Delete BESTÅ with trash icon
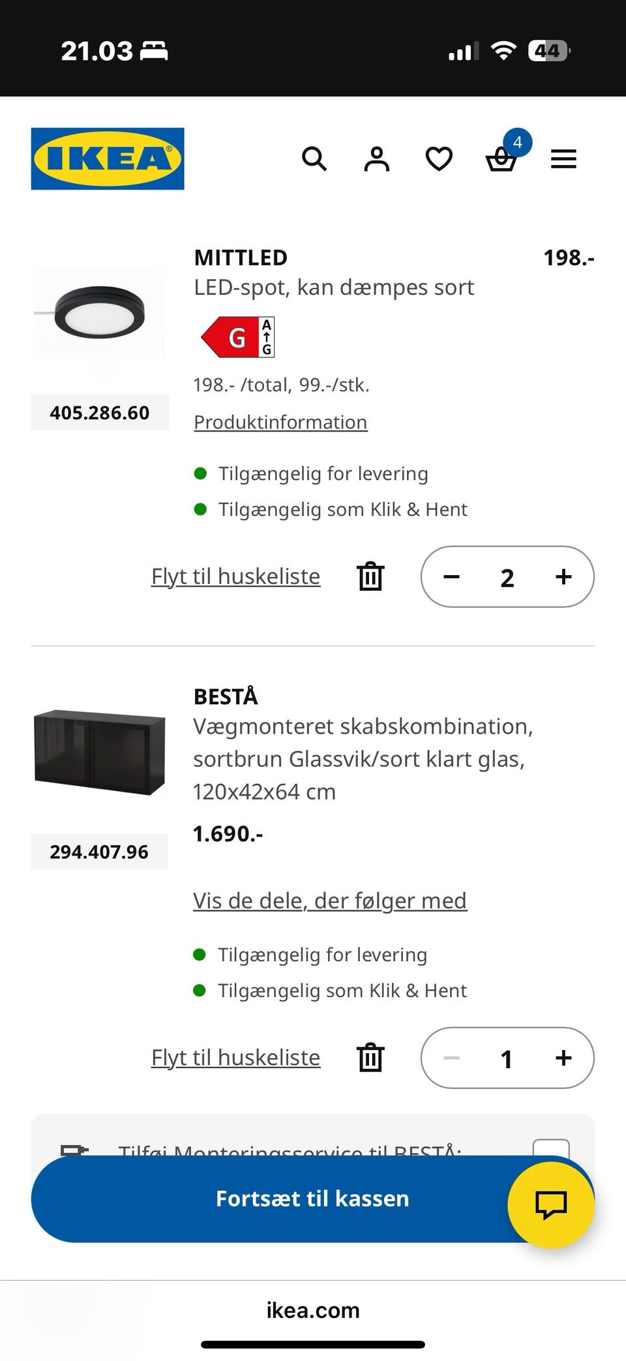This screenshot has width=626, height=1361. pyautogui.click(x=370, y=1058)
